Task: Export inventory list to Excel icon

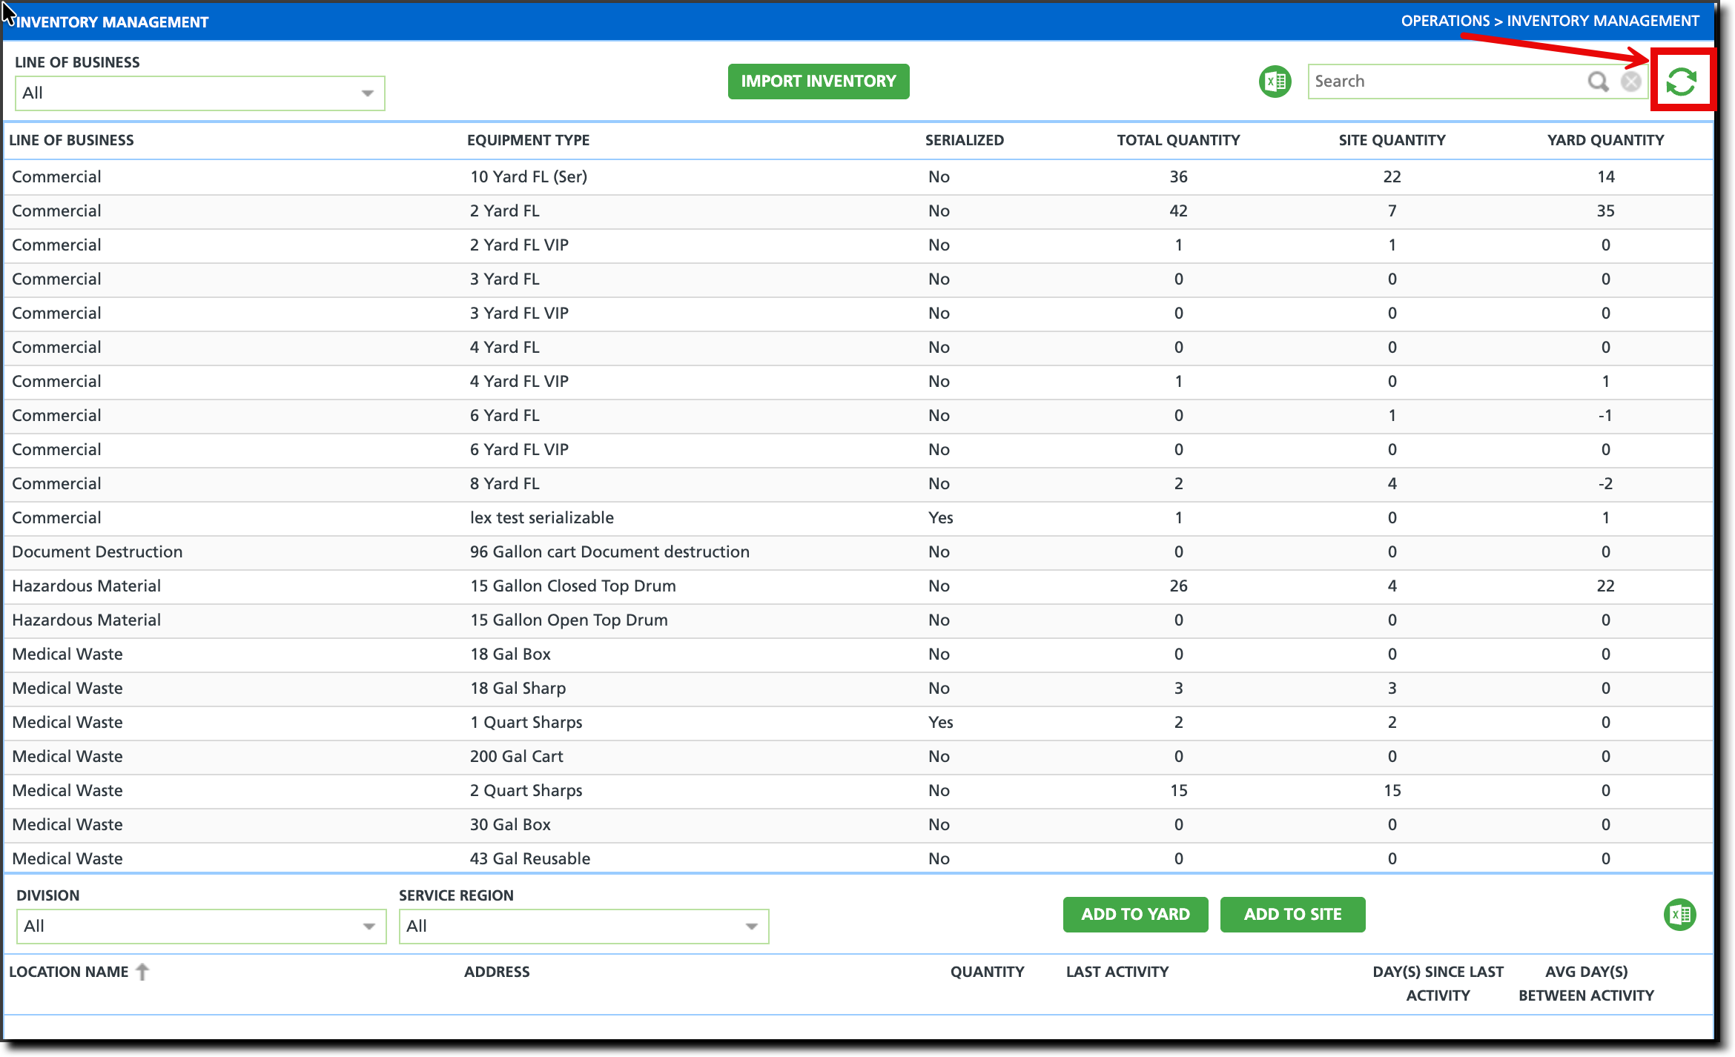Action: [1275, 82]
